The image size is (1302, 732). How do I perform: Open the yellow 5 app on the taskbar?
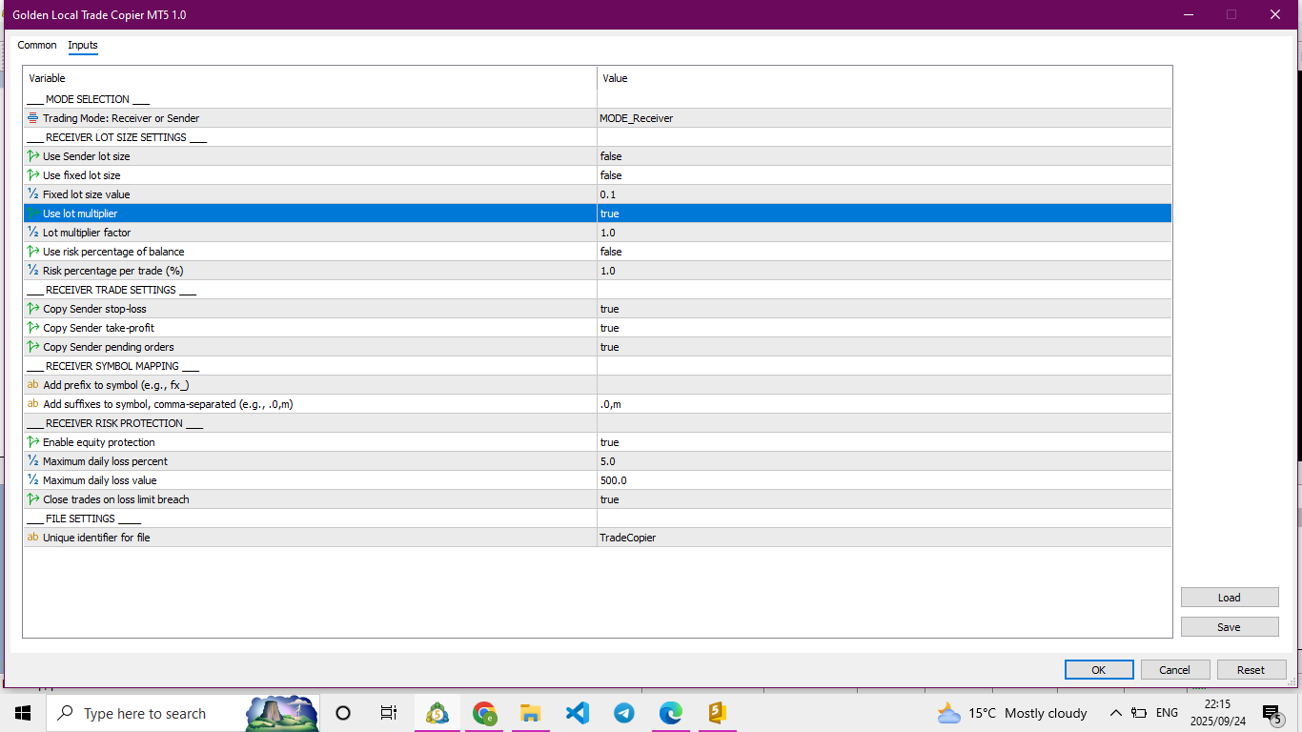tap(718, 713)
